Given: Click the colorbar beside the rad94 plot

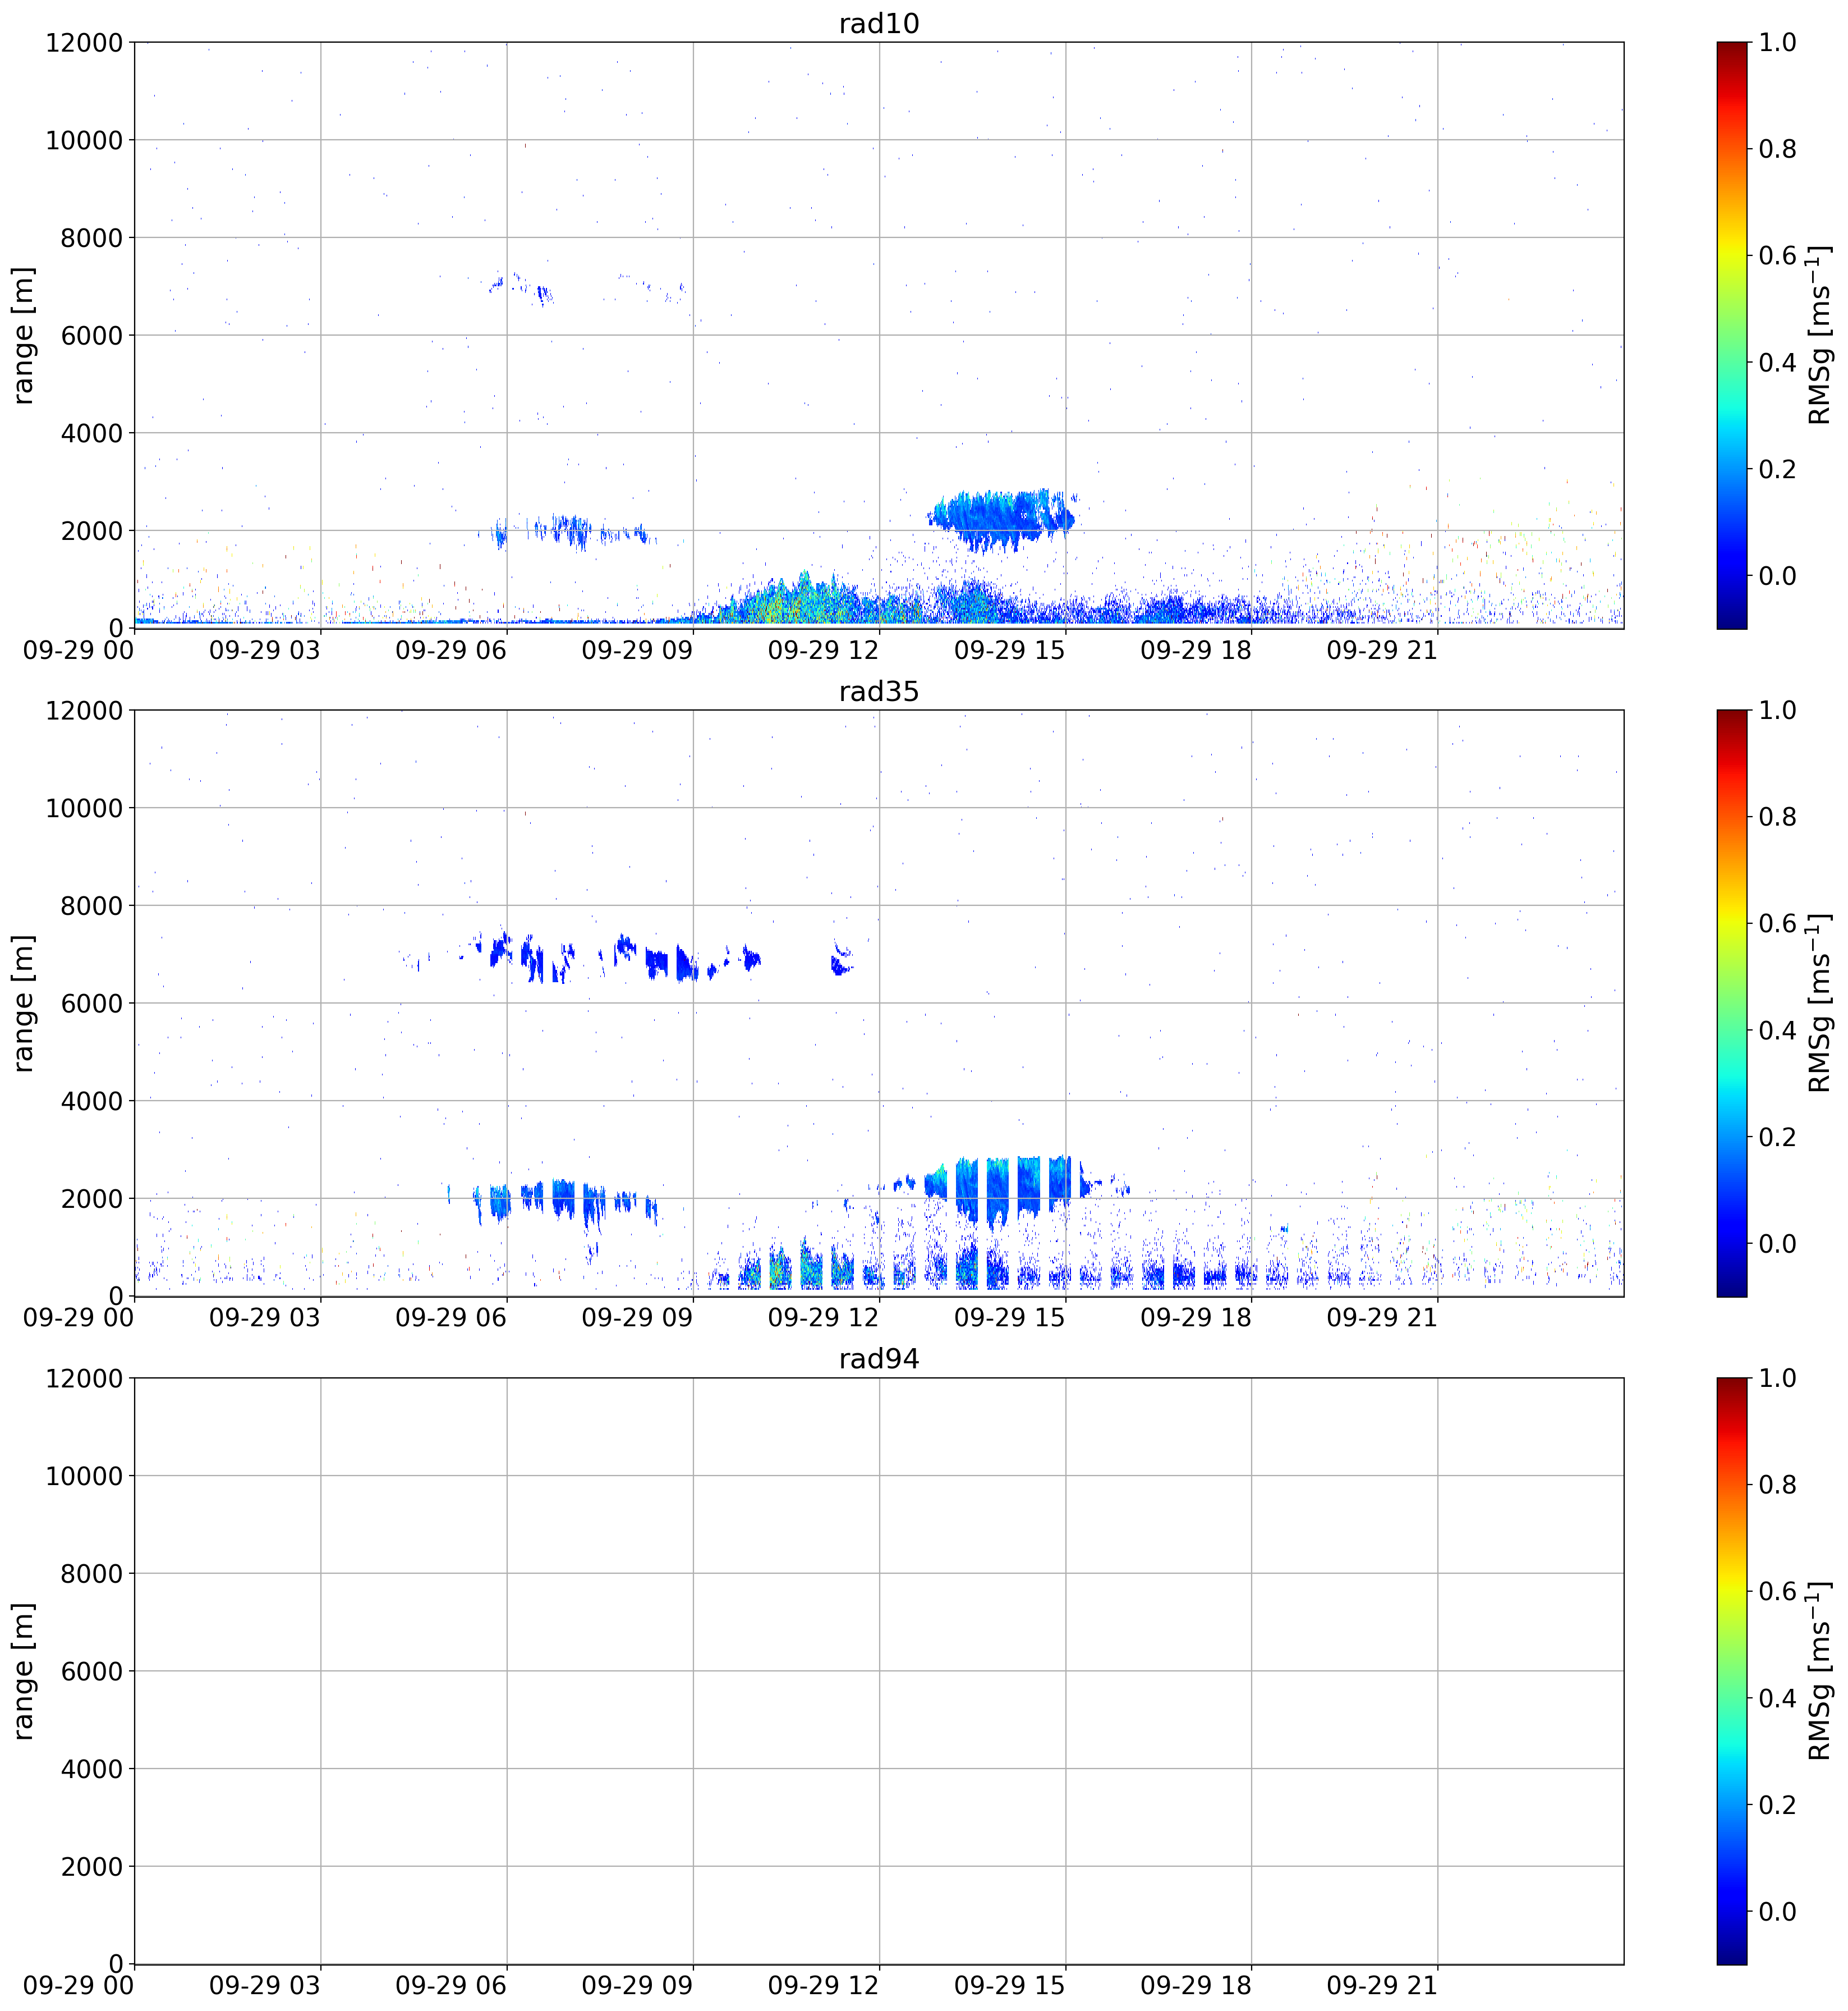Looking at the screenshot, I should tap(1731, 1671).
